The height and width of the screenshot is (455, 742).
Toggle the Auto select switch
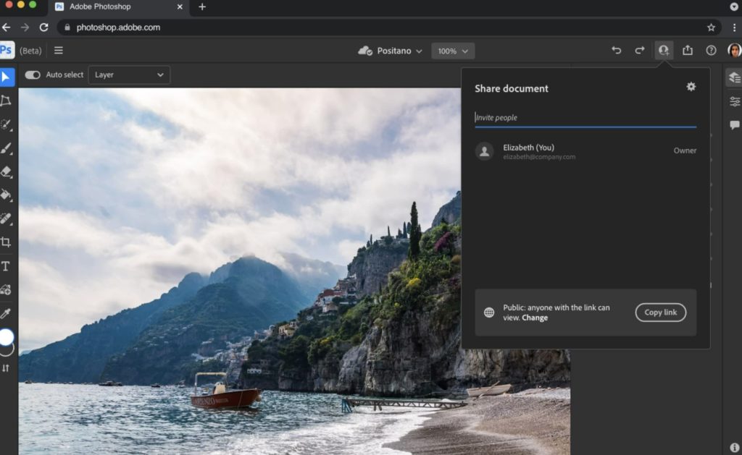(33, 75)
